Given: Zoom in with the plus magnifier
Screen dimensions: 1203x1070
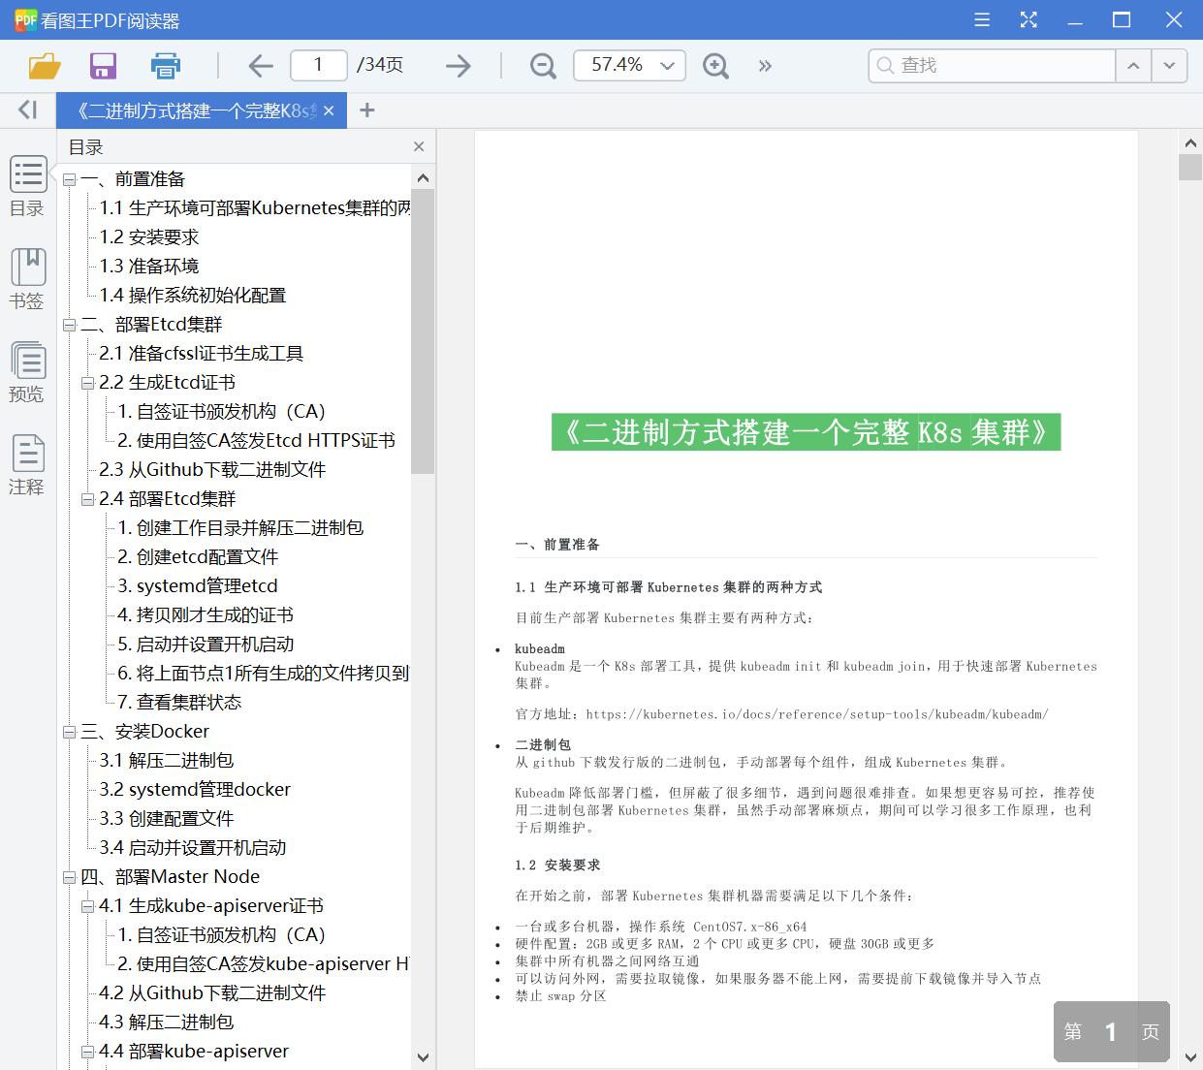Looking at the screenshot, I should [715, 66].
